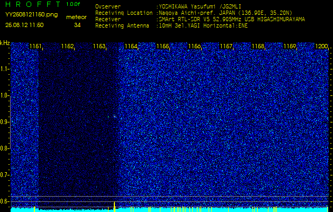This screenshot has width=333, height=212.
Task: Select observer name YOSHIKAWA Yasufumi /JG2MLI
Action: pyautogui.click(x=200, y=6)
